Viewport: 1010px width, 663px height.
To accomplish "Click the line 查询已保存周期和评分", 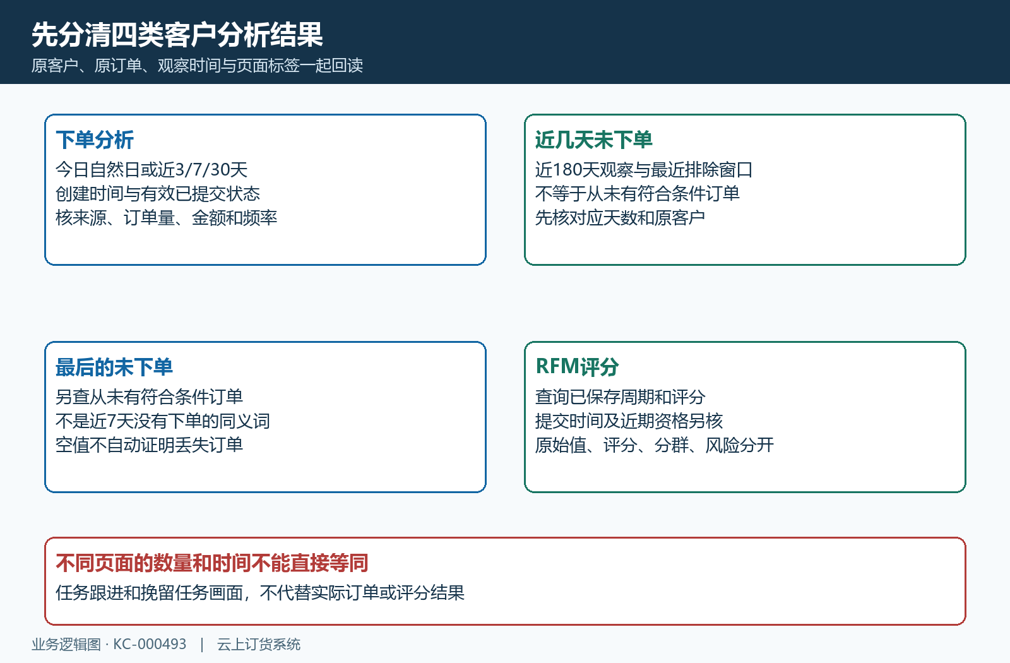I will tap(620, 397).
